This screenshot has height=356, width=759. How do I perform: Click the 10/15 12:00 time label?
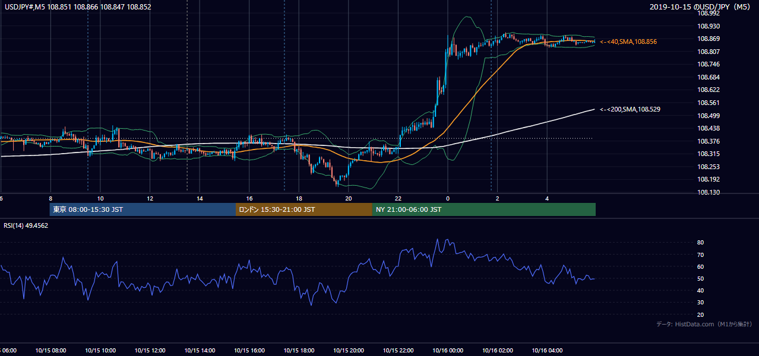150,350
